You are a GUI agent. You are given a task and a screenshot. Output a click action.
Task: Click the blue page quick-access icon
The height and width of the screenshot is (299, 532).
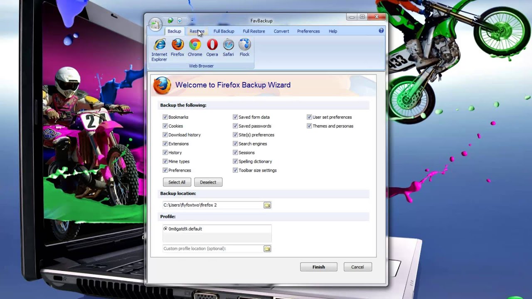pyautogui.click(x=180, y=20)
